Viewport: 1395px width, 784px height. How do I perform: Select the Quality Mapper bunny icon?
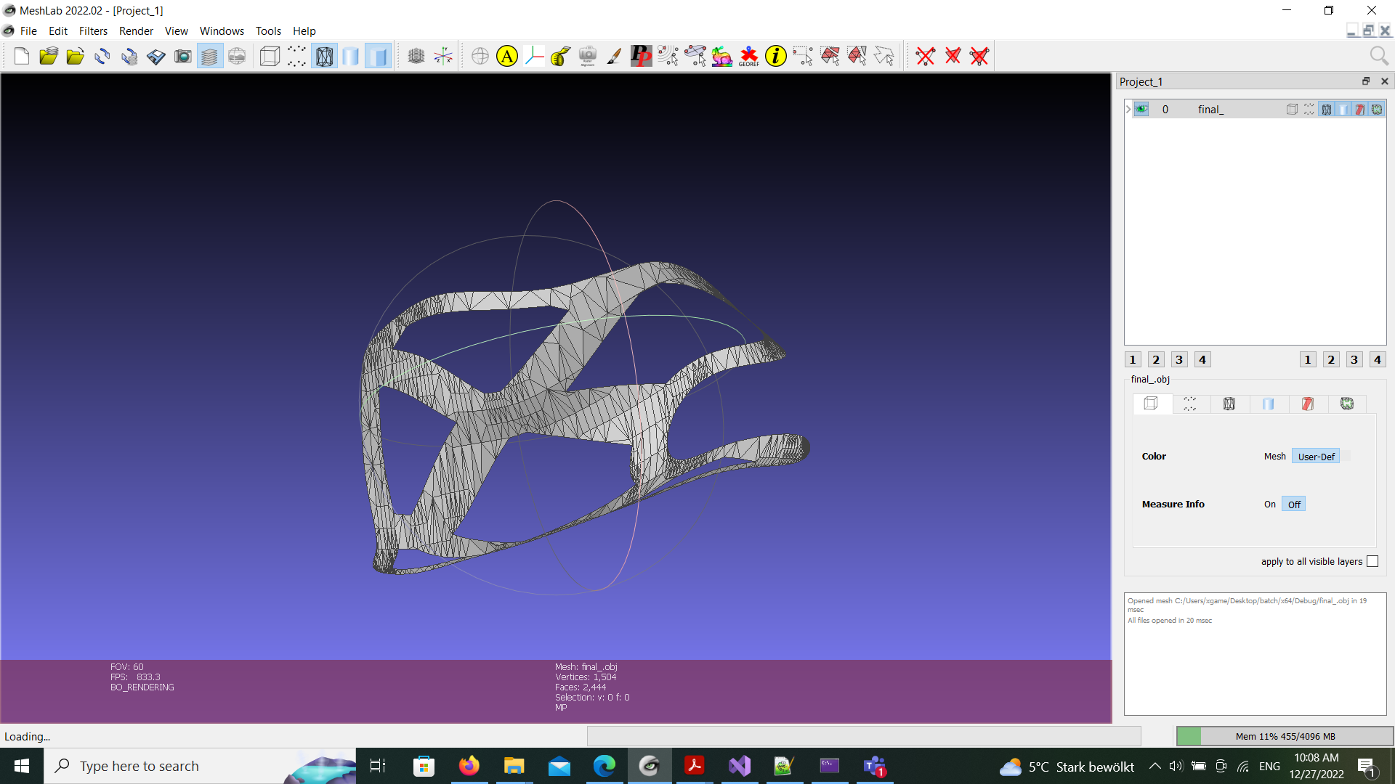722,56
